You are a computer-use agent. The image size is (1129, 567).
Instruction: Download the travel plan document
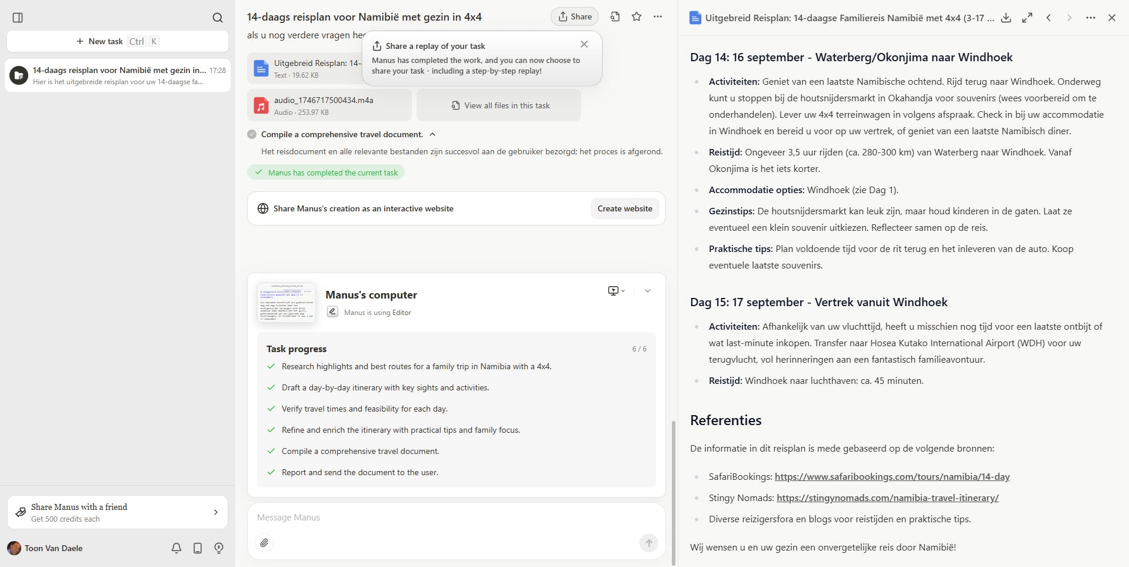point(1006,18)
